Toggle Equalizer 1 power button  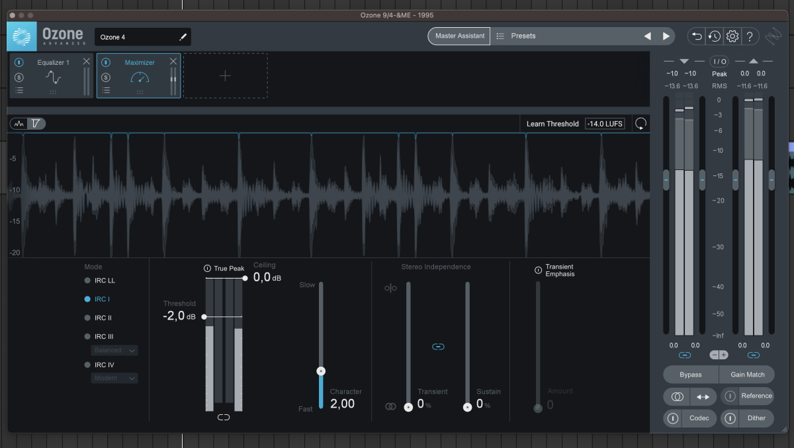(x=19, y=63)
